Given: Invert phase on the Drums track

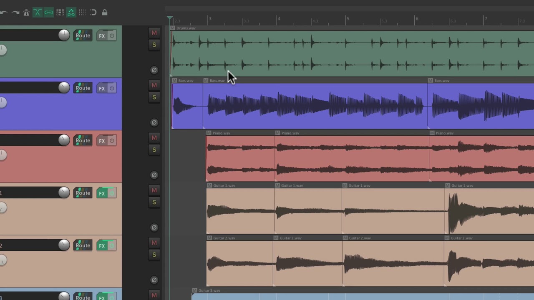Looking at the screenshot, I should (x=154, y=70).
